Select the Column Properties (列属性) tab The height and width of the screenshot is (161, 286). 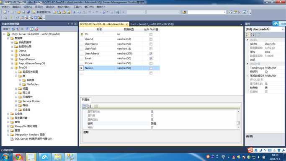[86, 99]
